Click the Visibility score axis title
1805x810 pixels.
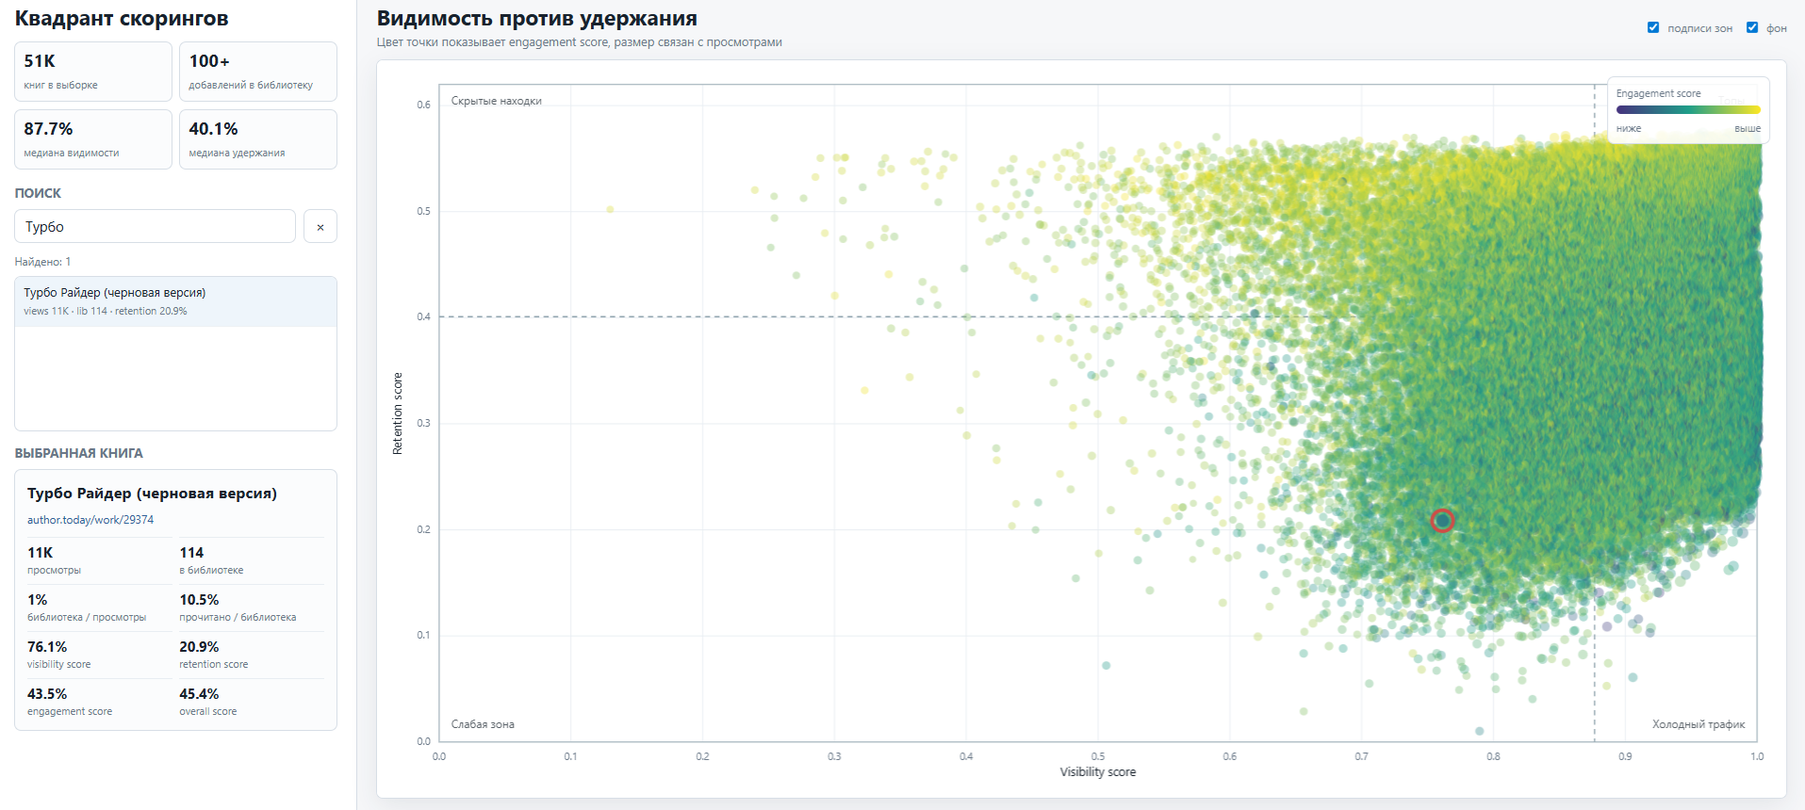point(1098,772)
